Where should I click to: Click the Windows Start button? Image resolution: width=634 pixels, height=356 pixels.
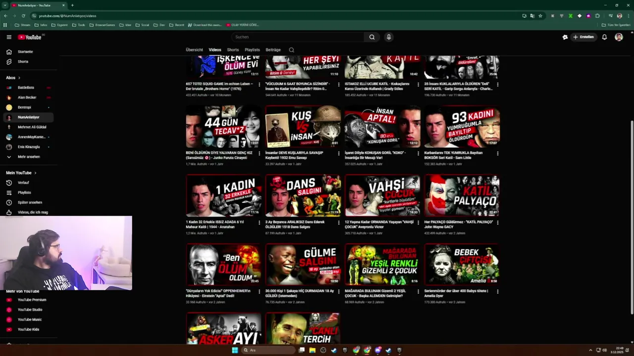tap(235, 350)
